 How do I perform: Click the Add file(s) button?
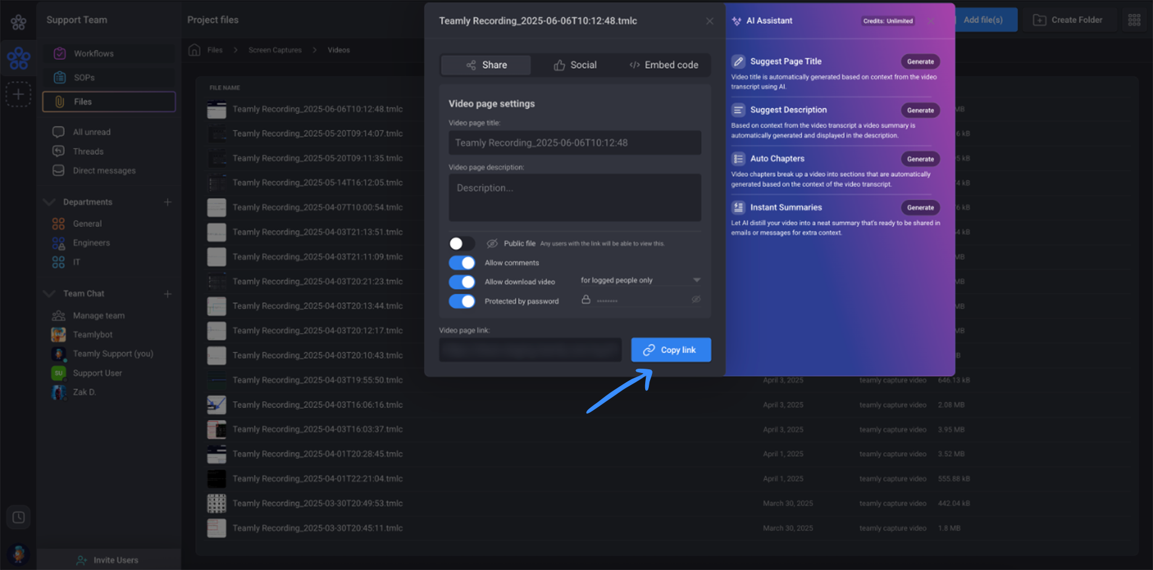(985, 20)
